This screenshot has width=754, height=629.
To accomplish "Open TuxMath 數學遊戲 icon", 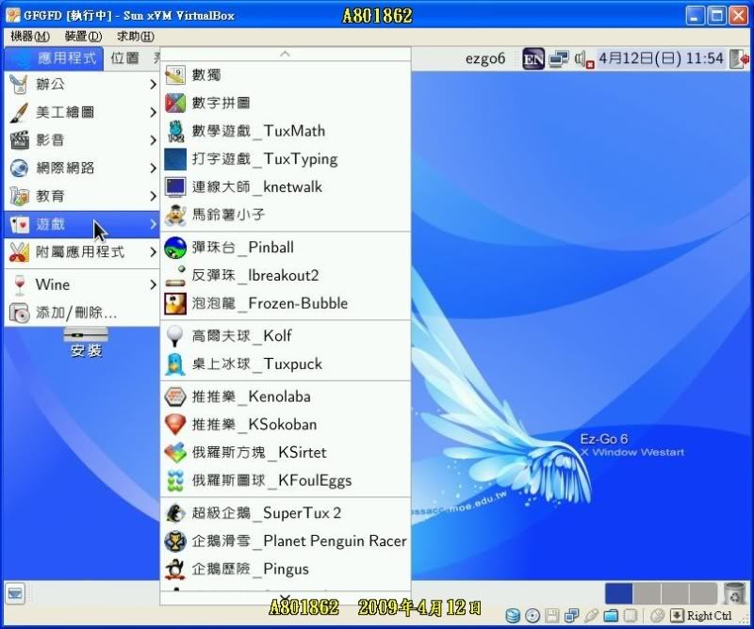I will [175, 131].
